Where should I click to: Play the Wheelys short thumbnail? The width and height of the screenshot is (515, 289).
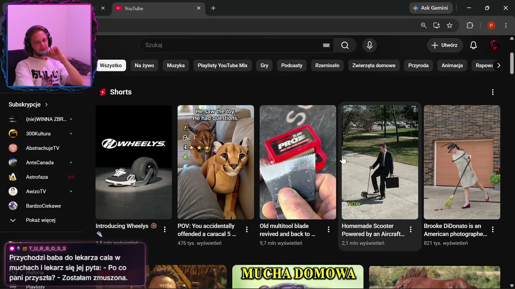pos(134,162)
